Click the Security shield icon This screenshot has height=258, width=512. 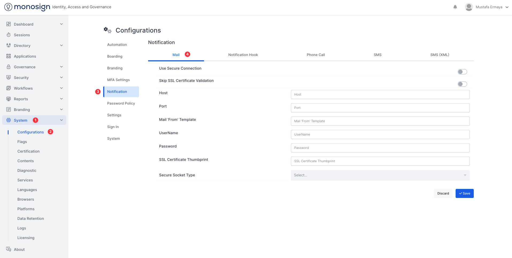[9, 77]
